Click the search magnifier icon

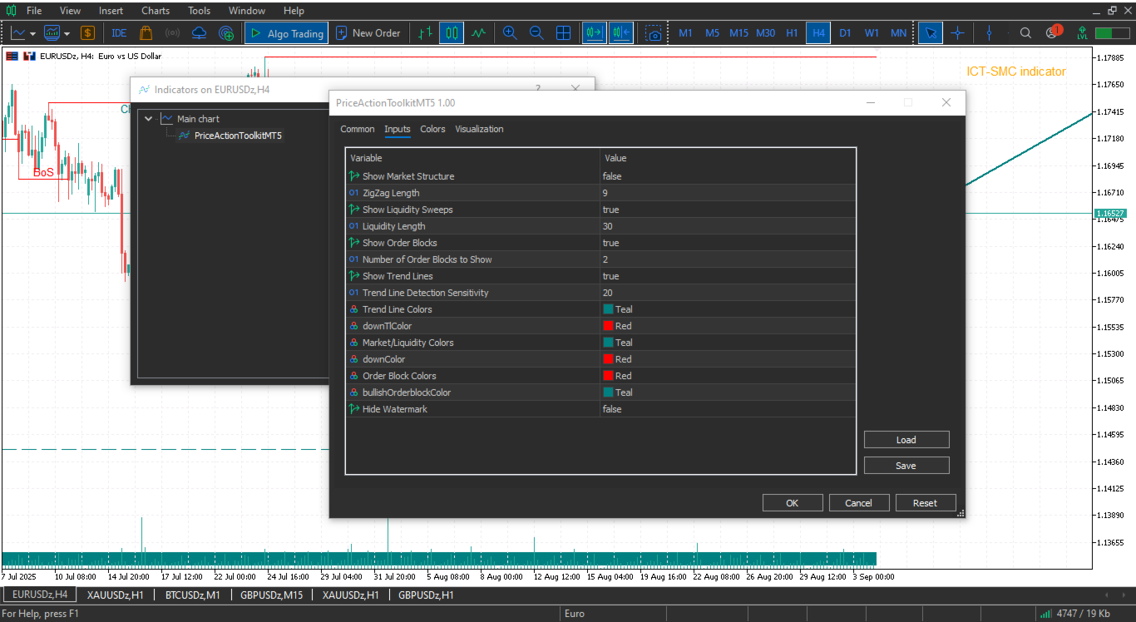pos(1025,33)
